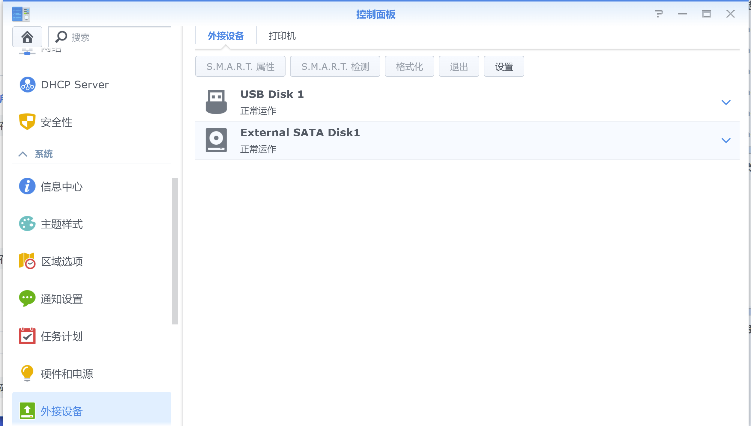Select 外接设备 in the sidebar
Screen dimensions: 751x426
point(92,409)
